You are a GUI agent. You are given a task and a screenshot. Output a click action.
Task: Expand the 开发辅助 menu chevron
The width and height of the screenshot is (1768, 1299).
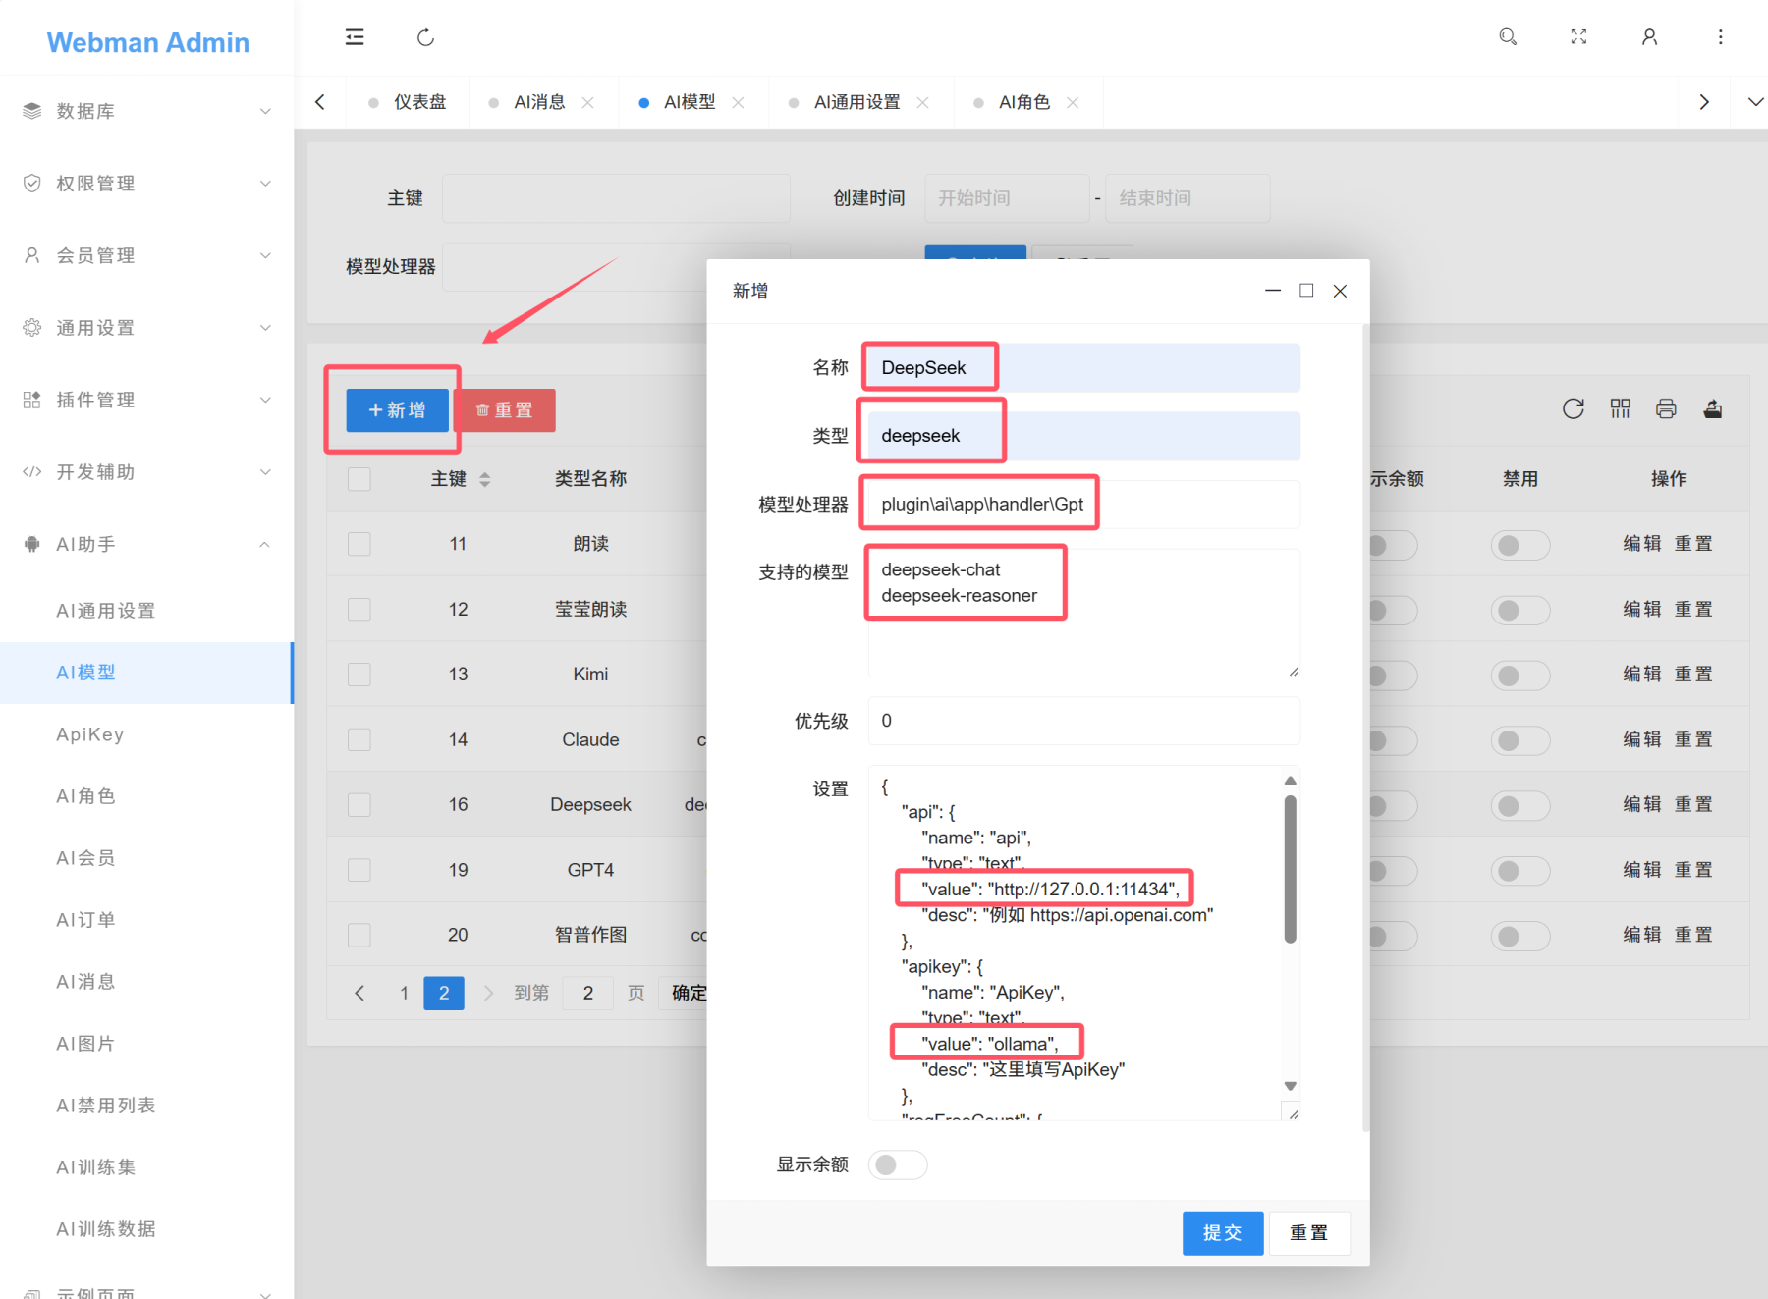(x=265, y=472)
